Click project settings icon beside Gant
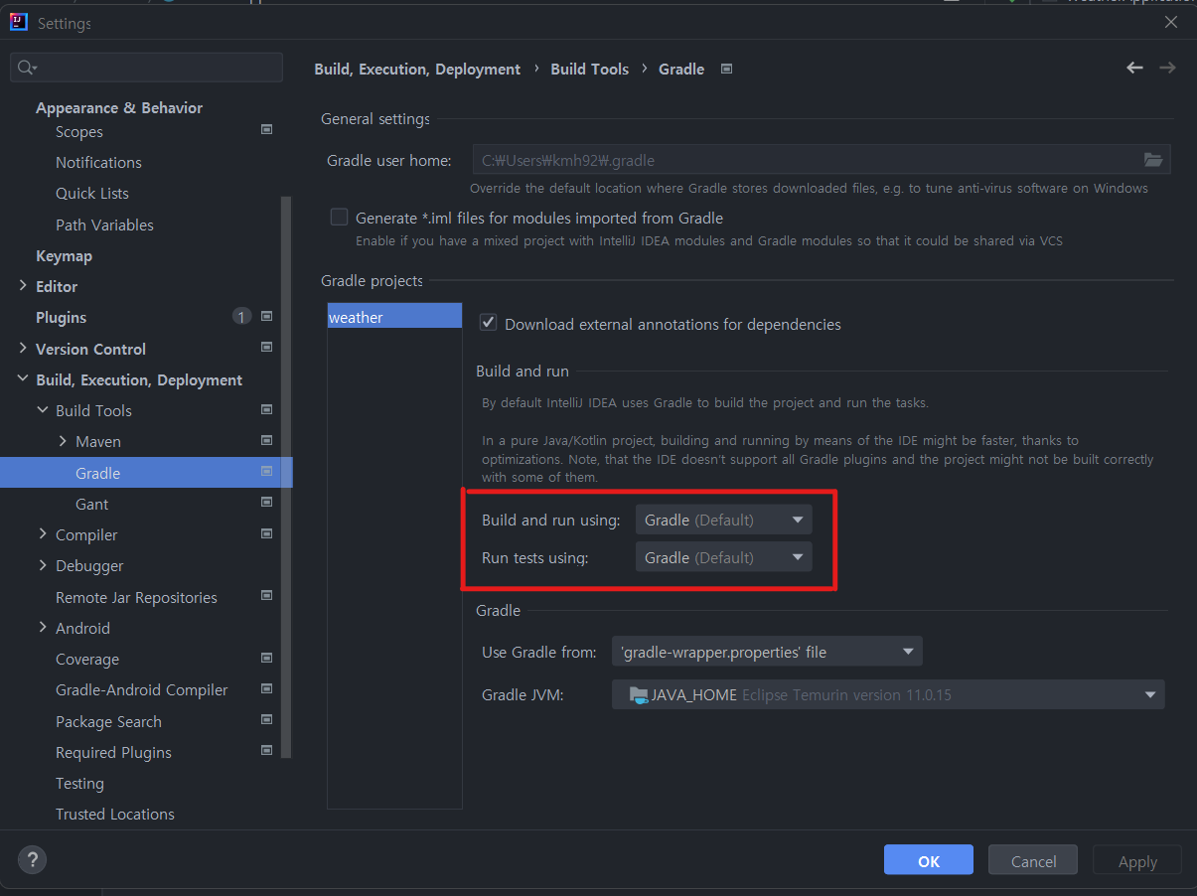 click(266, 503)
